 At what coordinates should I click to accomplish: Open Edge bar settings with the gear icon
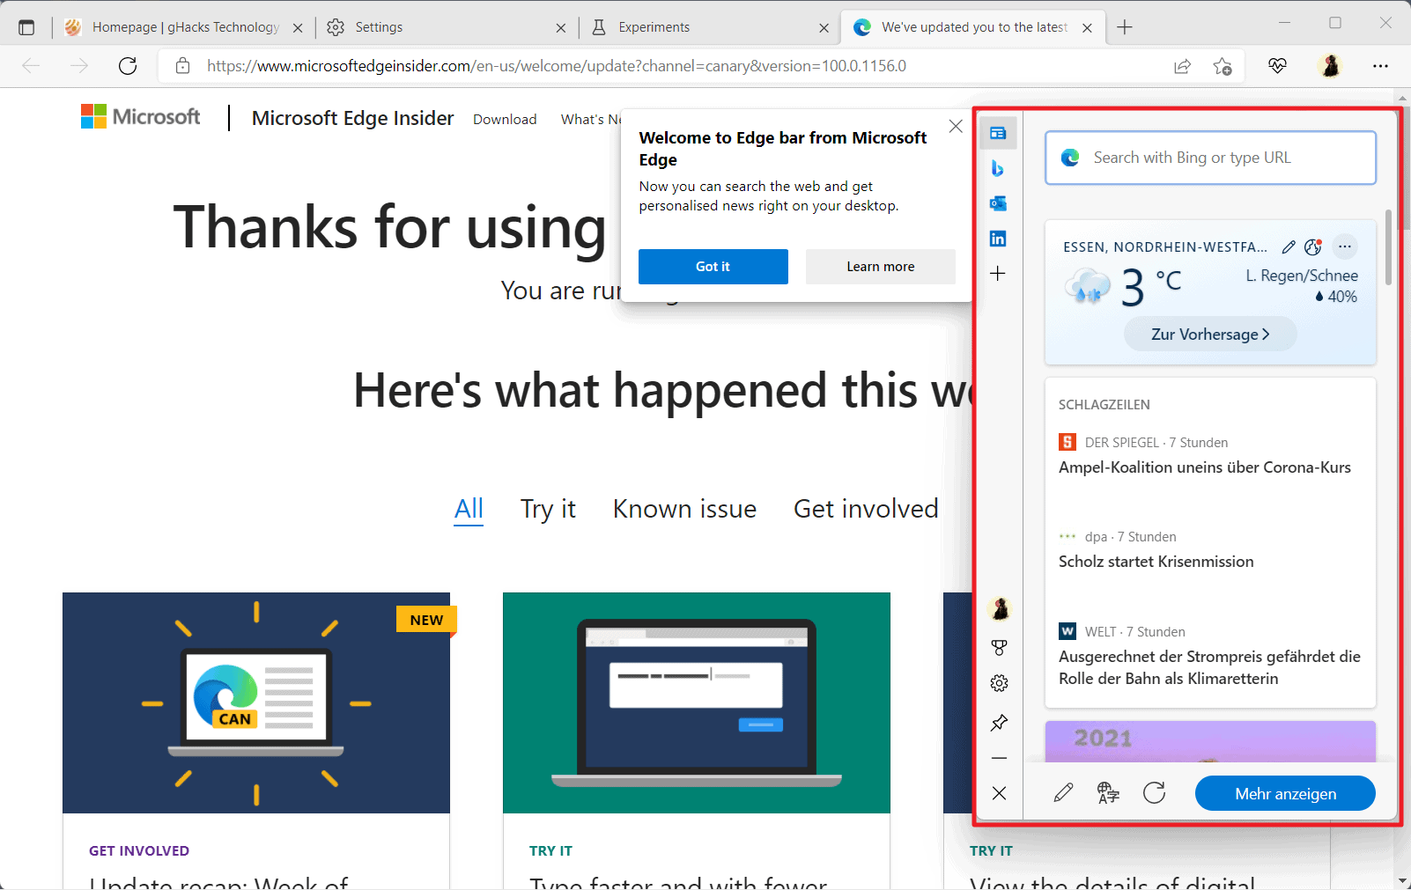point(999,682)
